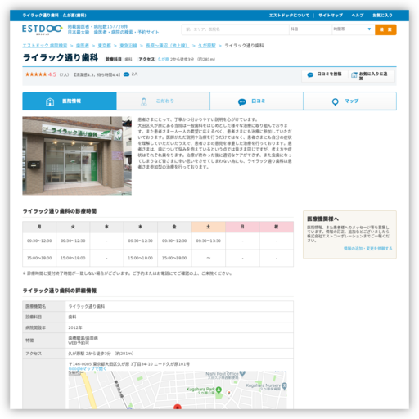Click the review count speech bubble icon
Image resolution: width=419 pixels, height=419 pixels.
tap(126, 74)
